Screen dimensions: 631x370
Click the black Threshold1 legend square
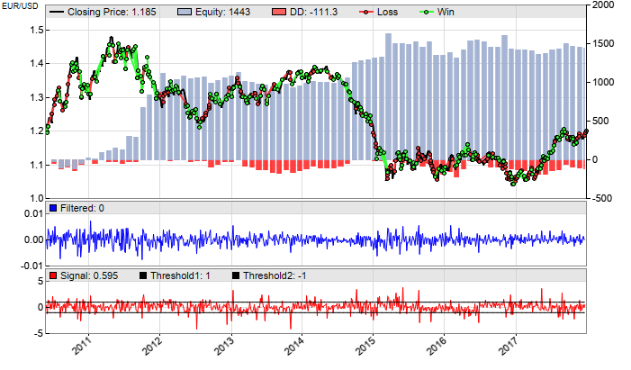tap(143, 275)
